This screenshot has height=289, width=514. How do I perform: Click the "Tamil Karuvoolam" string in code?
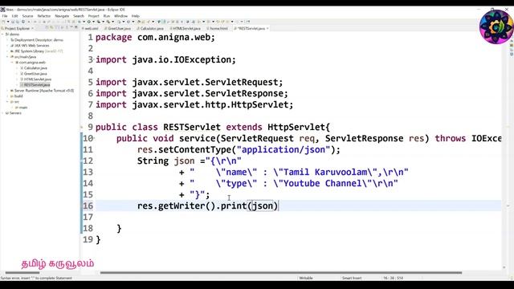325,173
